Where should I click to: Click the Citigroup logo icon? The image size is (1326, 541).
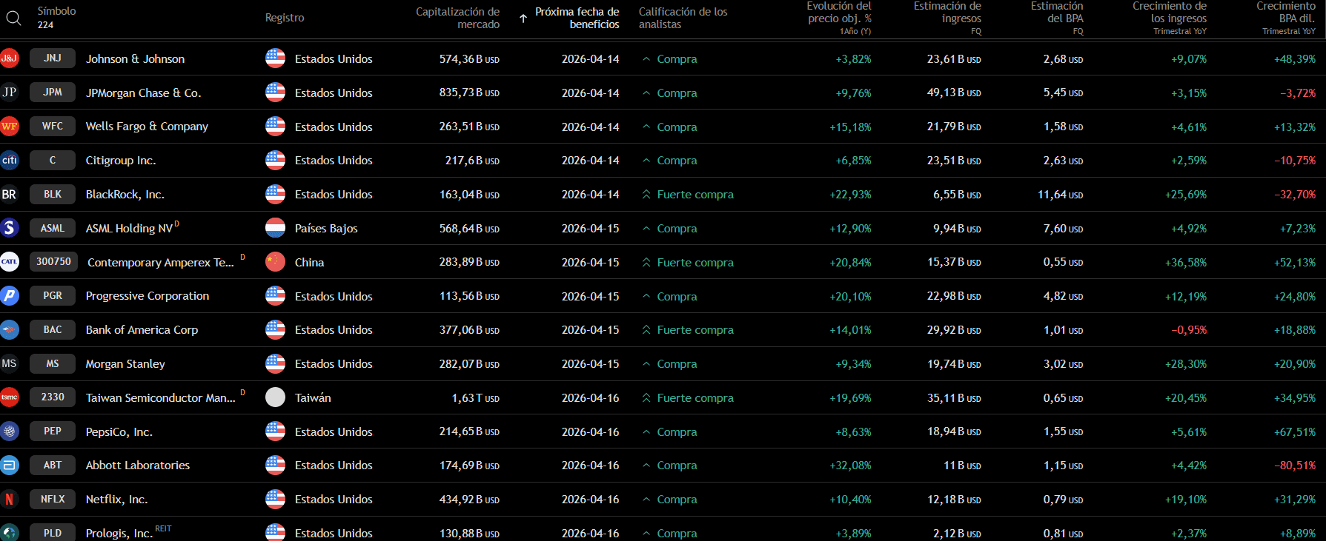point(9,160)
